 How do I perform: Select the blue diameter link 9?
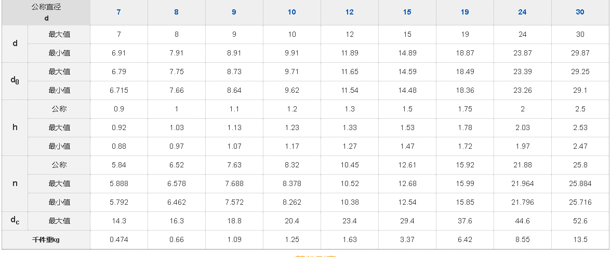click(234, 12)
